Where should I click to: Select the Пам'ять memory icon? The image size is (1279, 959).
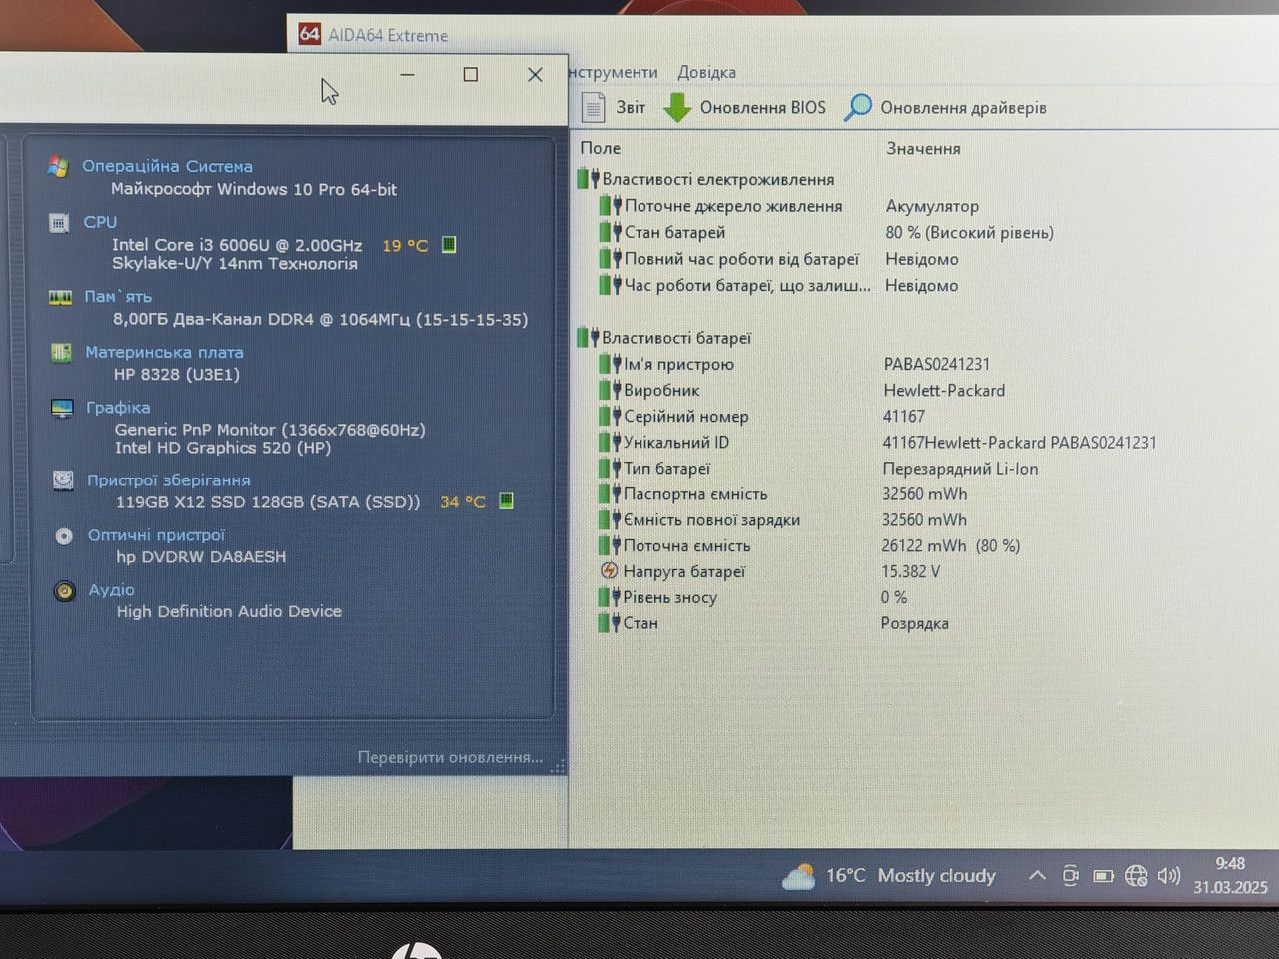(60, 297)
